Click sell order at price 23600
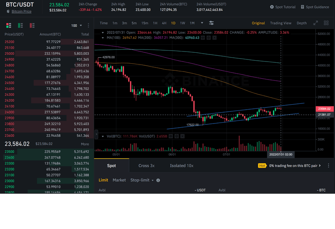335x229 pixels. (47, 136)
